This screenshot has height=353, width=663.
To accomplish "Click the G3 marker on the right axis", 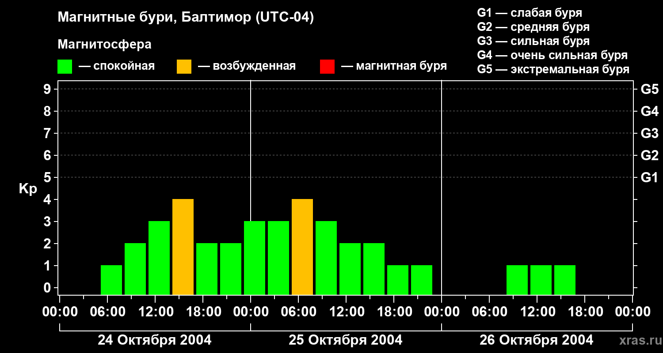I will [x=650, y=133].
